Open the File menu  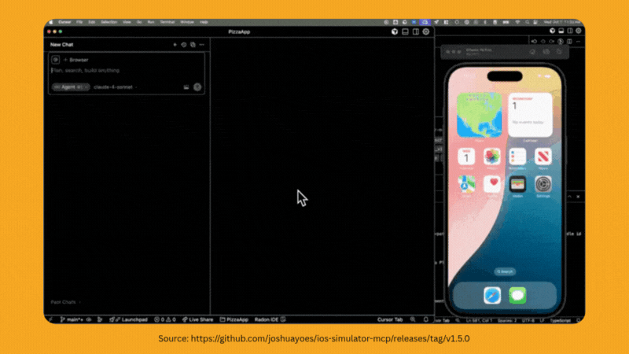(79, 22)
